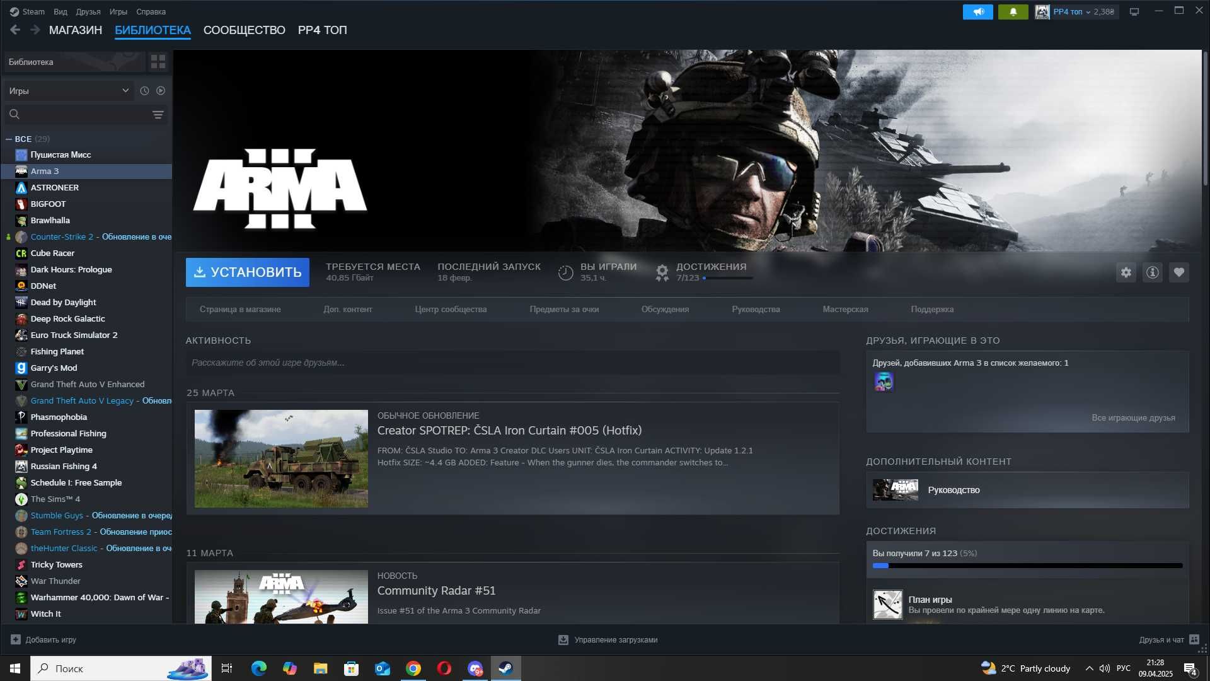1210x681 pixels.
Task: Click the Windows Поиск search box
Action: [121, 668]
